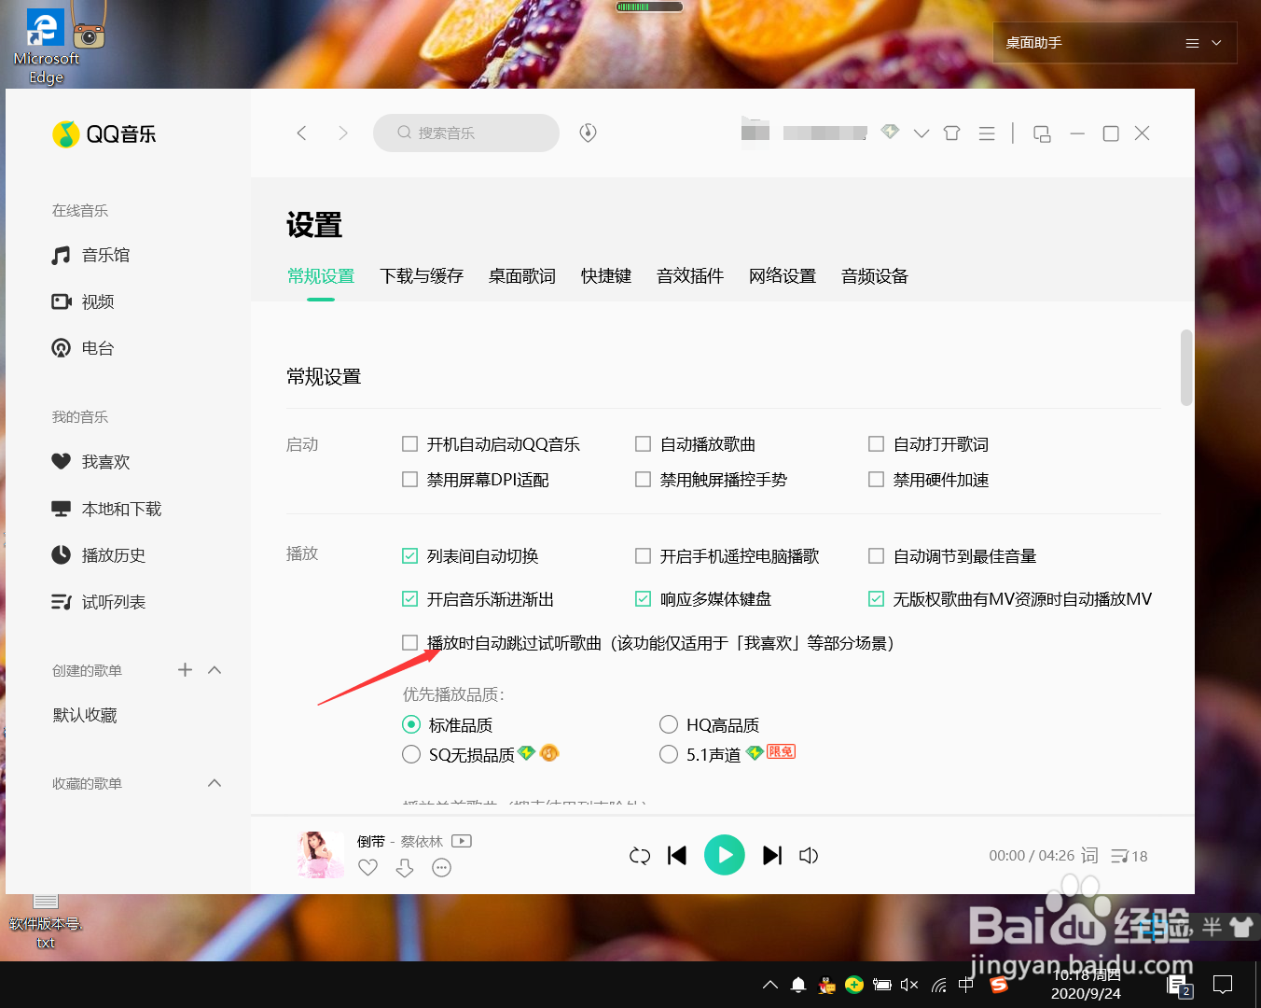Enable 开启手机遥控电脑播歌 checkbox

pyautogui.click(x=643, y=556)
